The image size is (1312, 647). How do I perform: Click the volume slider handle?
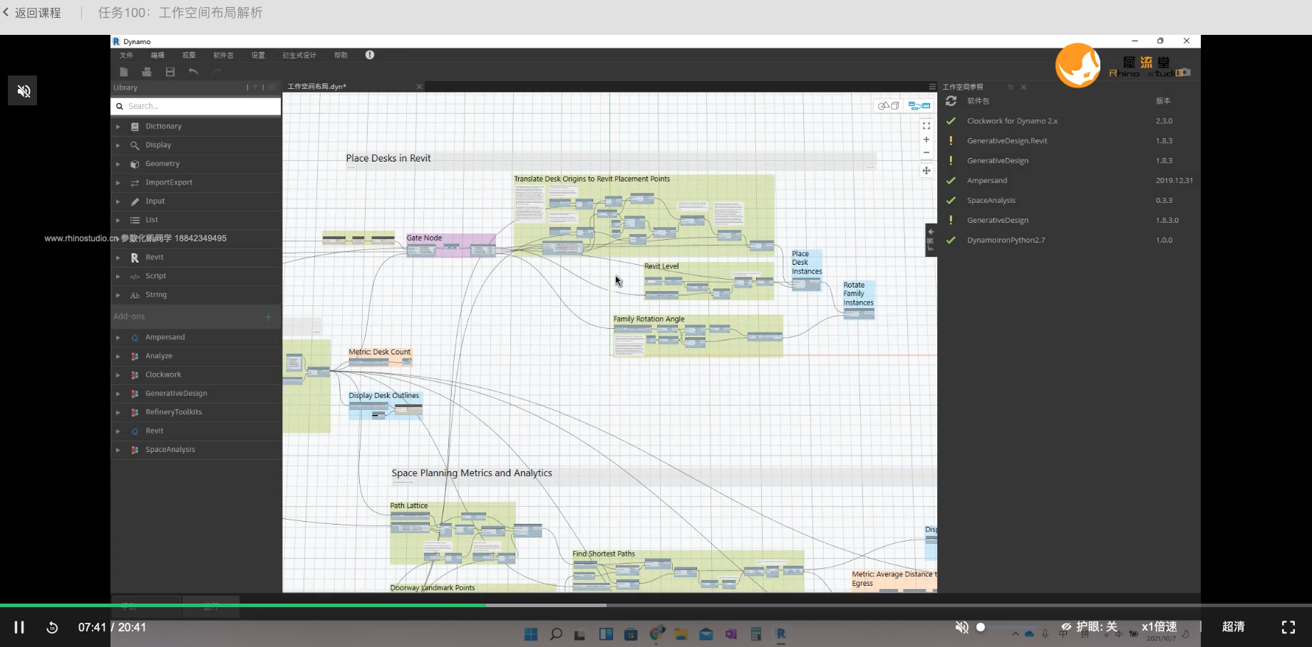click(981, 627)
